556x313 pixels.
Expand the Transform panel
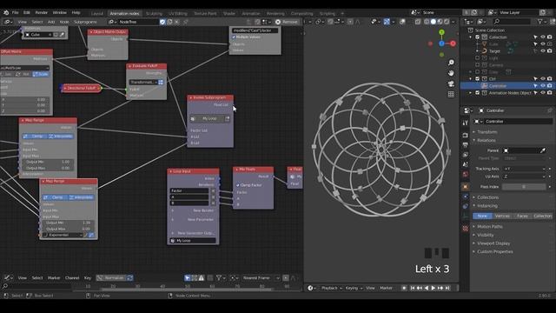point(486,132)
